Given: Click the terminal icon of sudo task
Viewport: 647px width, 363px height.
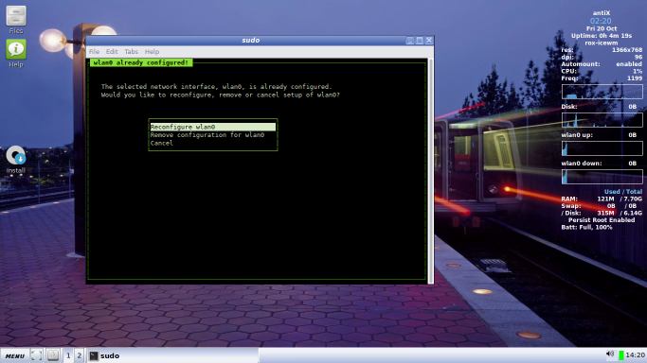Looking at the screenshot, I should click(x=94, y=355).
